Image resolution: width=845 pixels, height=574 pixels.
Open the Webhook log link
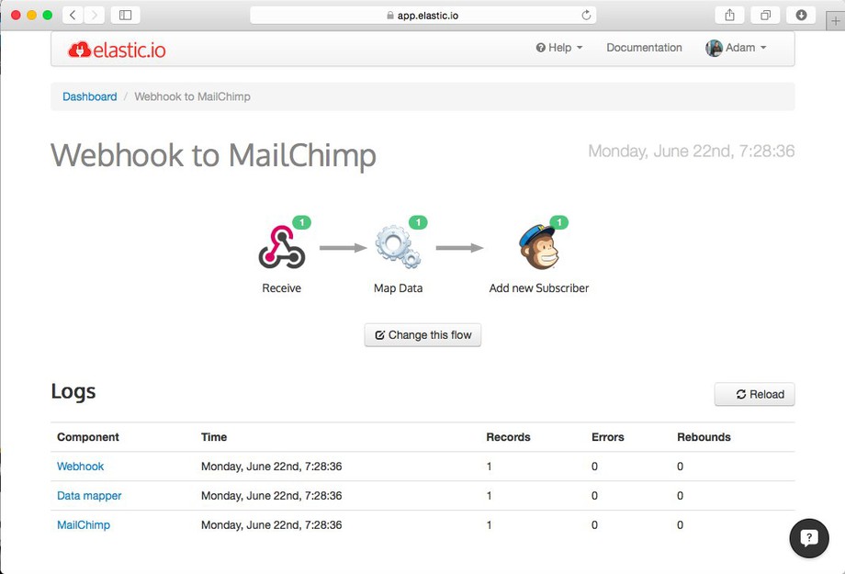tap(80, 467)
